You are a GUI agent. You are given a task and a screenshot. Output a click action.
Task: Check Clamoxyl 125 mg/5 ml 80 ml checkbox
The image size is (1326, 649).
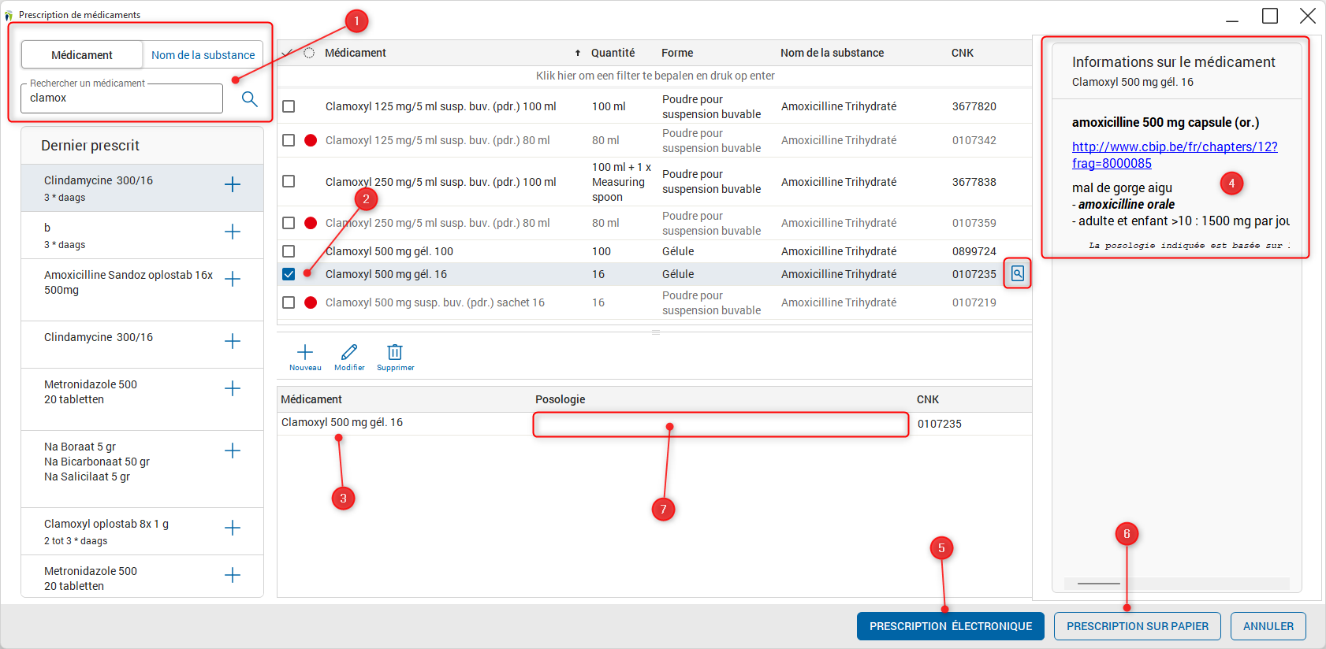[x=289, y=140]
